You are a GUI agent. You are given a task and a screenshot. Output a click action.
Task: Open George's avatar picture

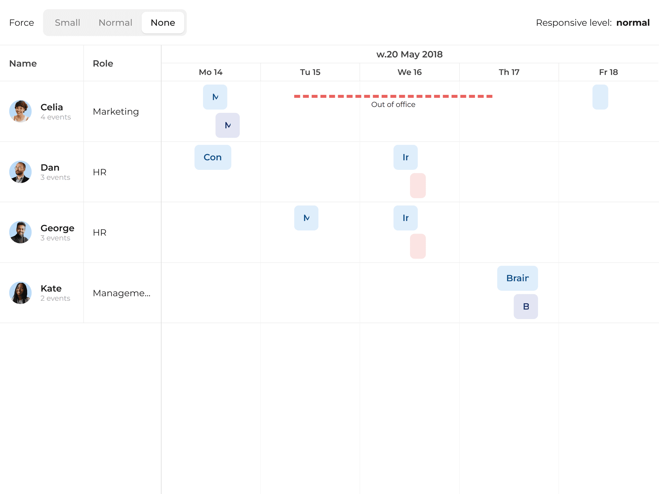20,232
